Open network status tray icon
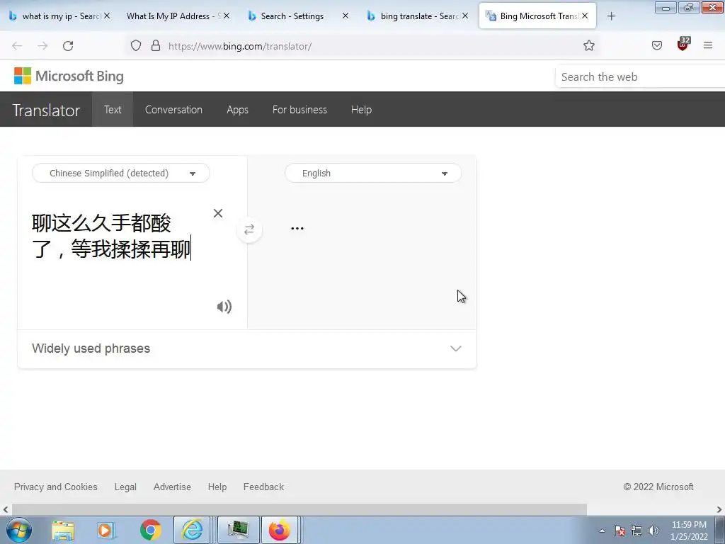The height and width of the screenshot is (544, 725). [x=636, y=531]
